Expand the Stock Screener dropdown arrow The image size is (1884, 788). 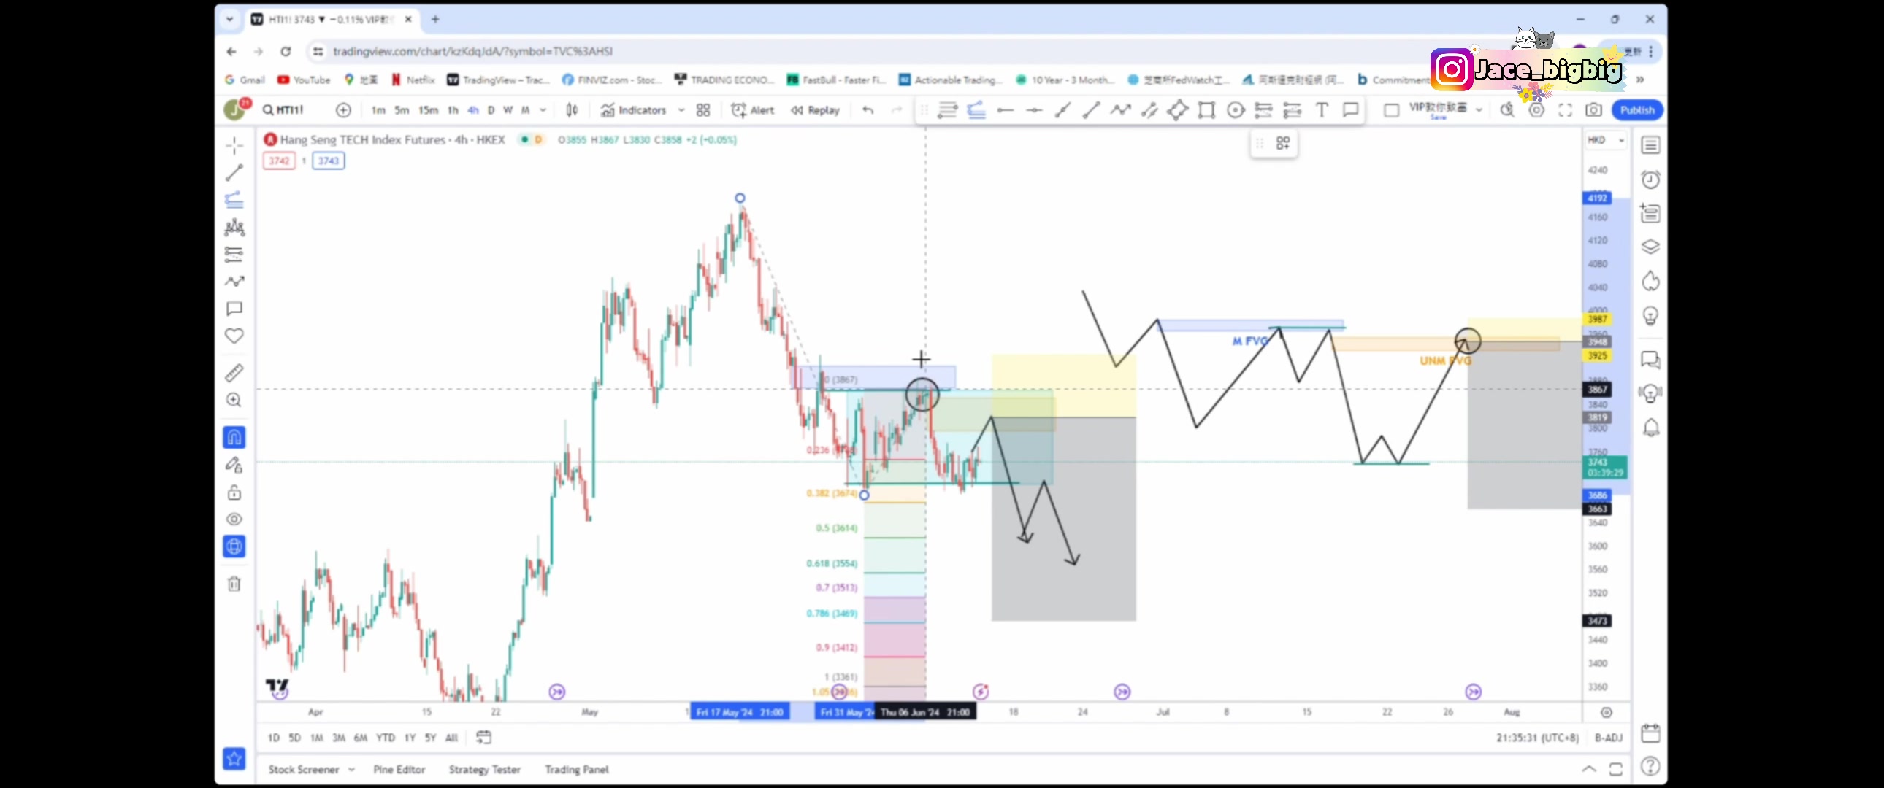tap(352, 769)
